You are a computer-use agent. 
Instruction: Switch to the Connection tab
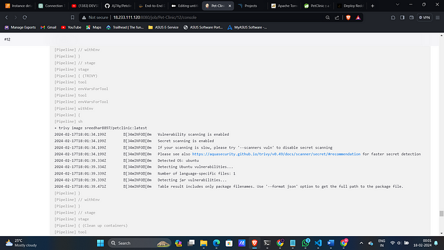[x=52, y=6]
